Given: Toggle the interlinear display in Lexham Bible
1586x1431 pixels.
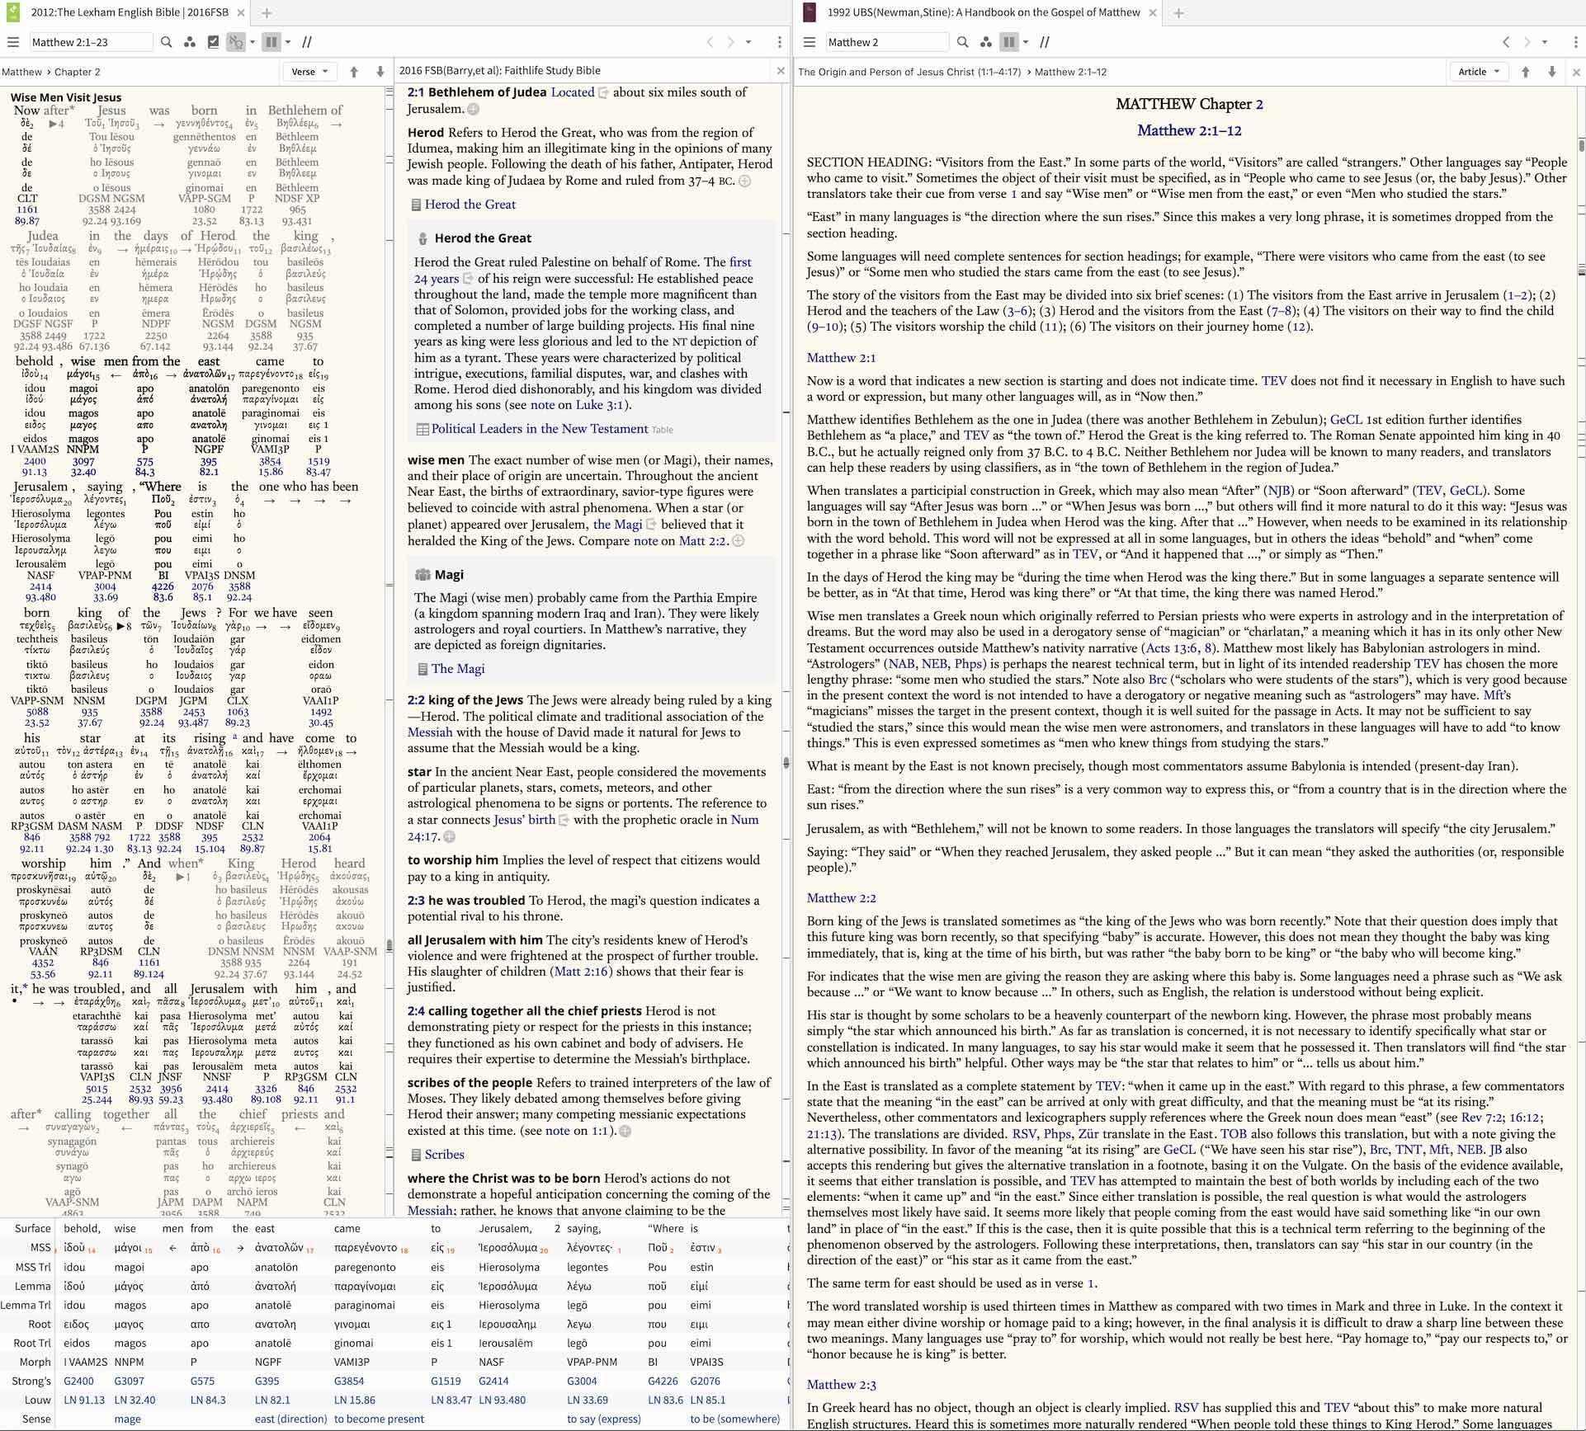Looking at the screenshot, I should click(x=237, y=42).
